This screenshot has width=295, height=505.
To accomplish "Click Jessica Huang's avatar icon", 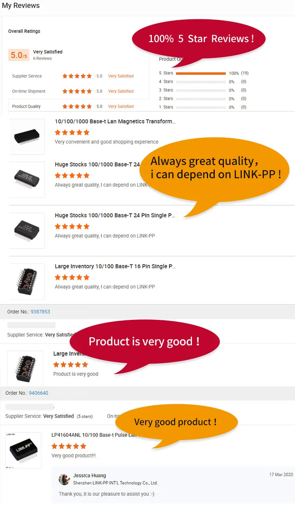I will tap(65, 479).
